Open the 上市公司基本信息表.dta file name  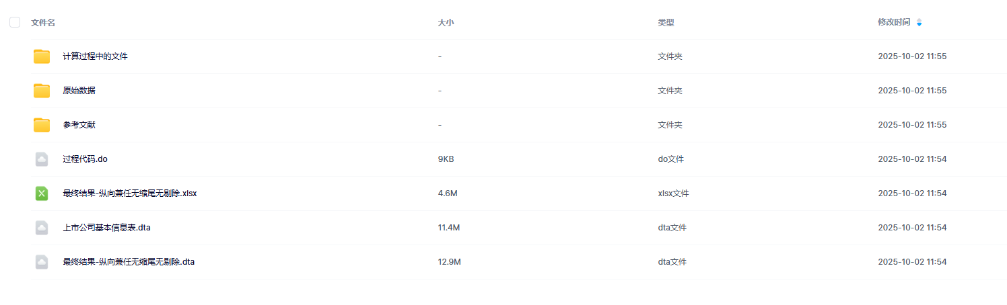(x=106, y=228)
